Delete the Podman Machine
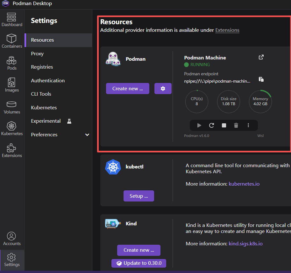Screen dimensions: 291x273 236,126
